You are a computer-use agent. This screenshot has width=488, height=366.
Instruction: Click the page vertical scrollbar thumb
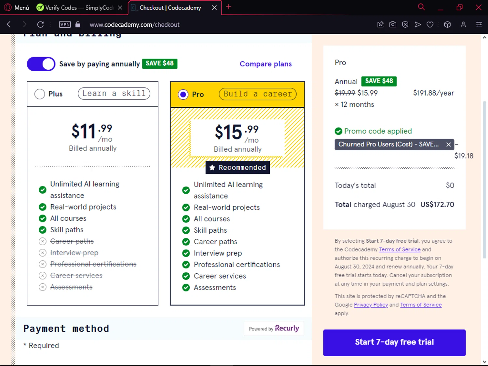pyautogui.click(x=484, y=180)
